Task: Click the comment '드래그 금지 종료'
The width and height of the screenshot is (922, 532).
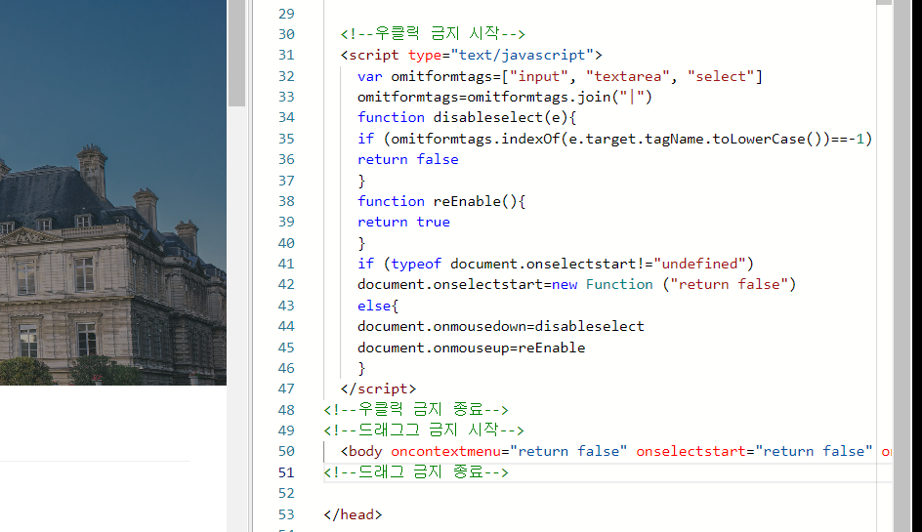Action: click(x=416, y=472)
